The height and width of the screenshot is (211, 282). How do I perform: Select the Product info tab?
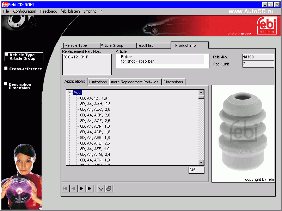pyautogui.click(x=190, y=45)
